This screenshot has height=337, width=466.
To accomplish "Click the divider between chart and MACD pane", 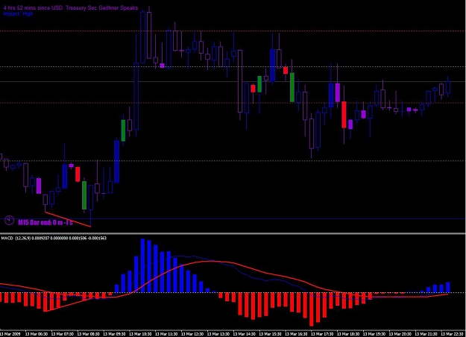I will (233, 233).
